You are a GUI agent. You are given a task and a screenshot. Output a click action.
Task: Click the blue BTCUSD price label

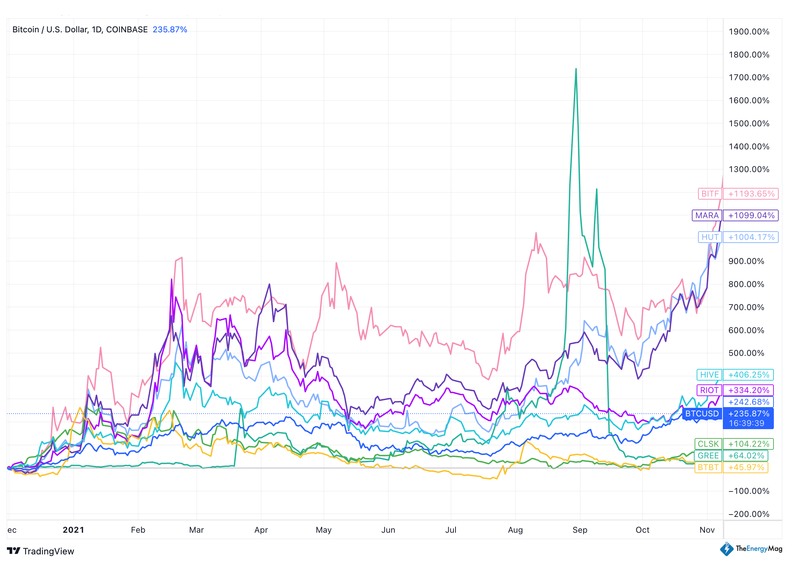(x=701, y=414)
